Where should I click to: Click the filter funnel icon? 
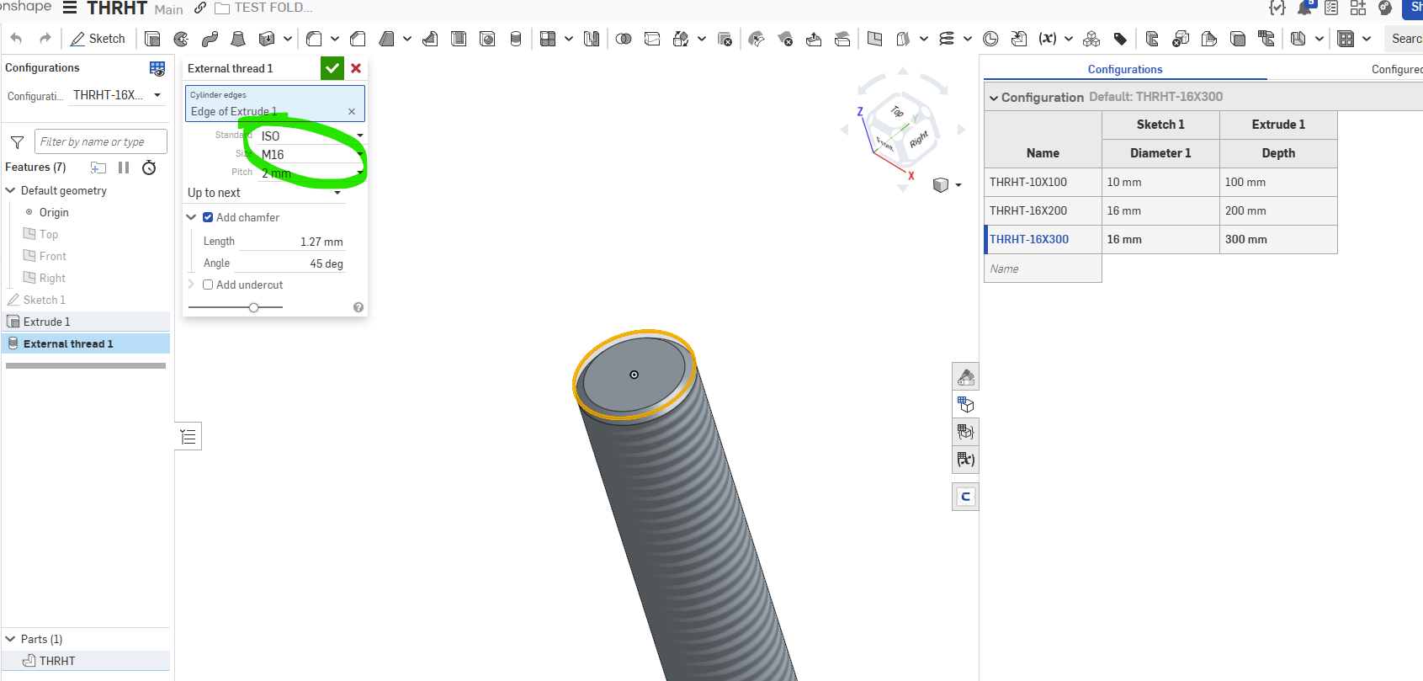point(17,142)
